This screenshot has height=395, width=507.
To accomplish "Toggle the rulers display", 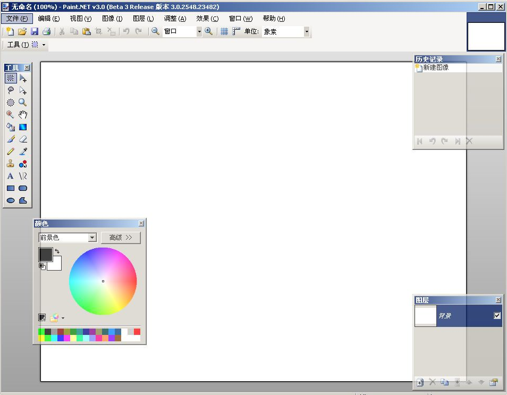I will 236,31.
